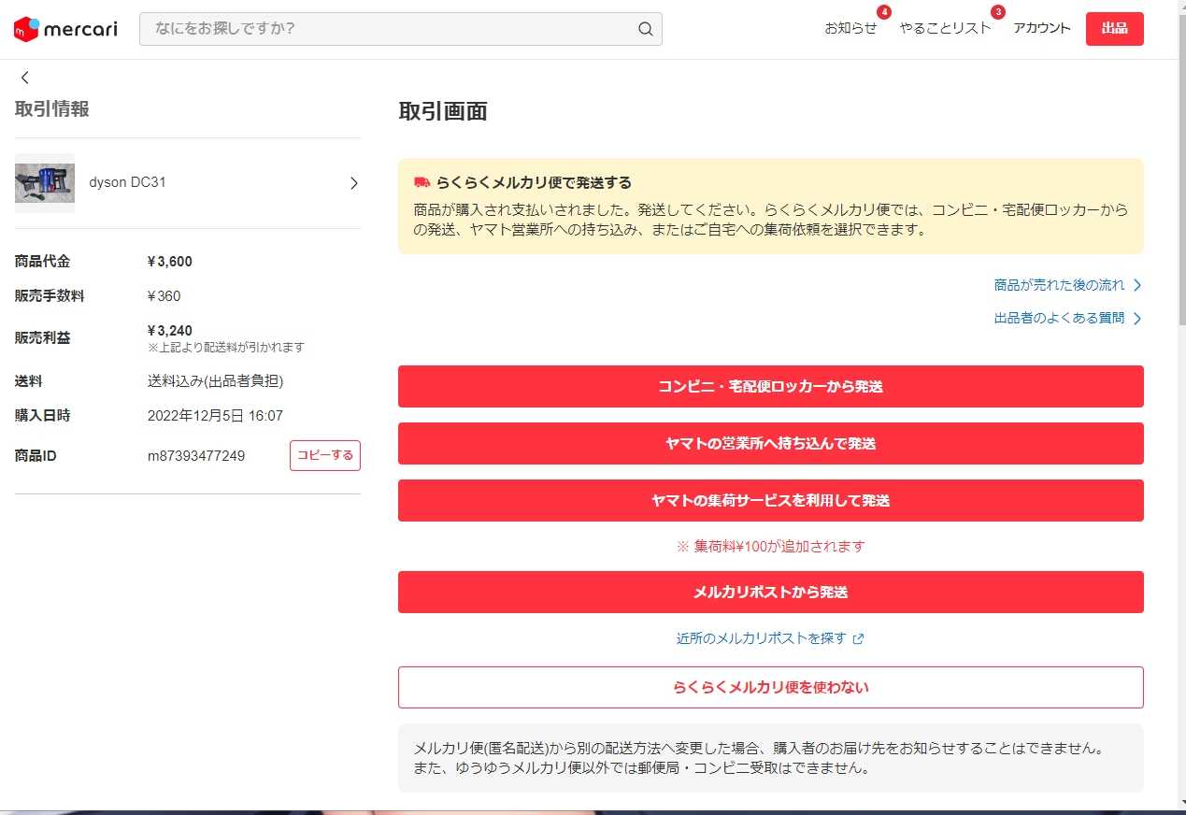Expand dyson DC31 item details chevron

[x=353, y=183]
